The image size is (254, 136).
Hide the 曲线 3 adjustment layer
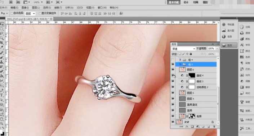tap(173, 81)
